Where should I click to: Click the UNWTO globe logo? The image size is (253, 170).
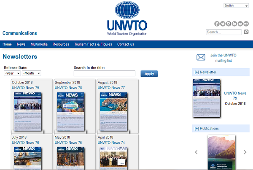(x=127, y=18)
